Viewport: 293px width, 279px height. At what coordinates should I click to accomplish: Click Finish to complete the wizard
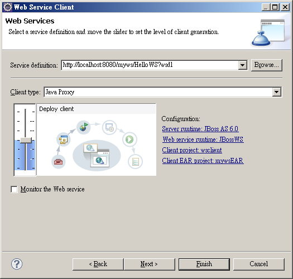[x=204, y=264]
